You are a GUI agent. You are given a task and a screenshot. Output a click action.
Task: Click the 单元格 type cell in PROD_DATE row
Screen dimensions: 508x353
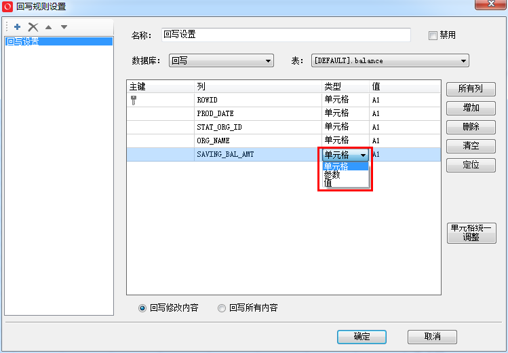(x=345, y=114)
